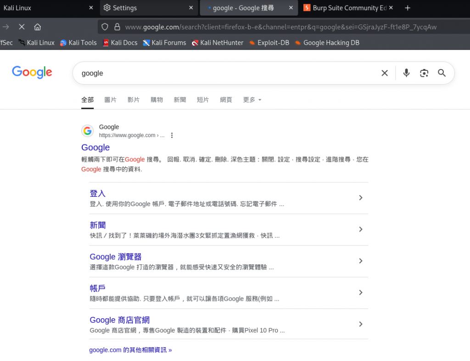This screenshot has height=361, width=470.
Task: Open the 登入 sitelink
Action: (97, 194)
